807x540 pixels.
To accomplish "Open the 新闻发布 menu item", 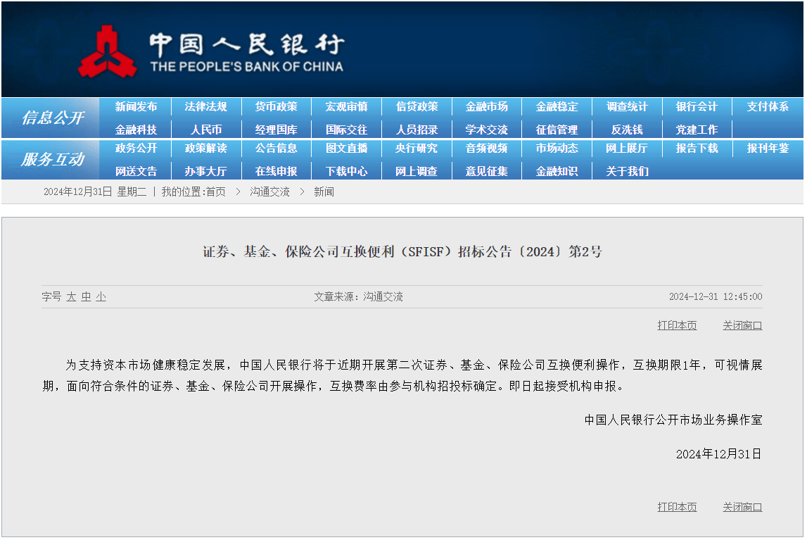I will [x=136, y=107].
